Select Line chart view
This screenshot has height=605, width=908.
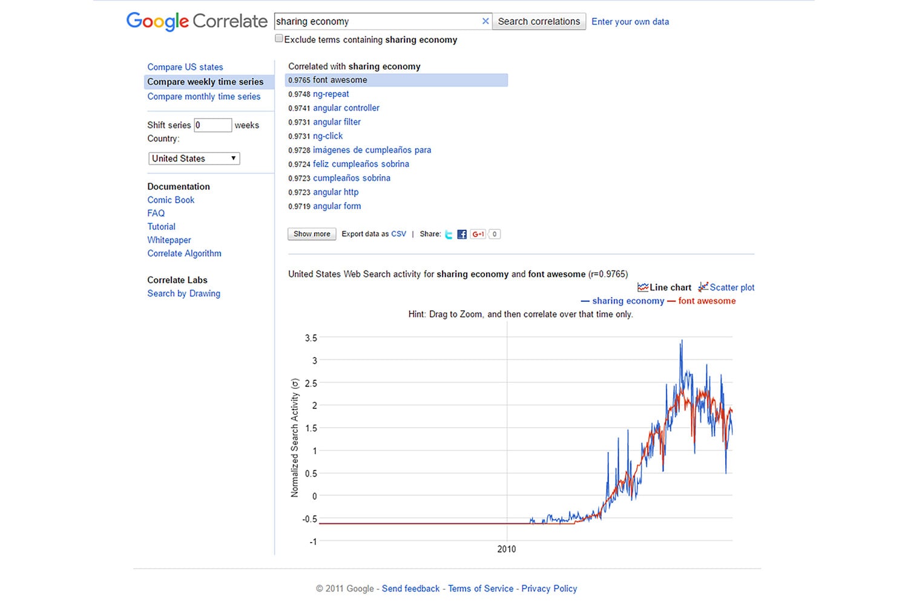point(665,287)
